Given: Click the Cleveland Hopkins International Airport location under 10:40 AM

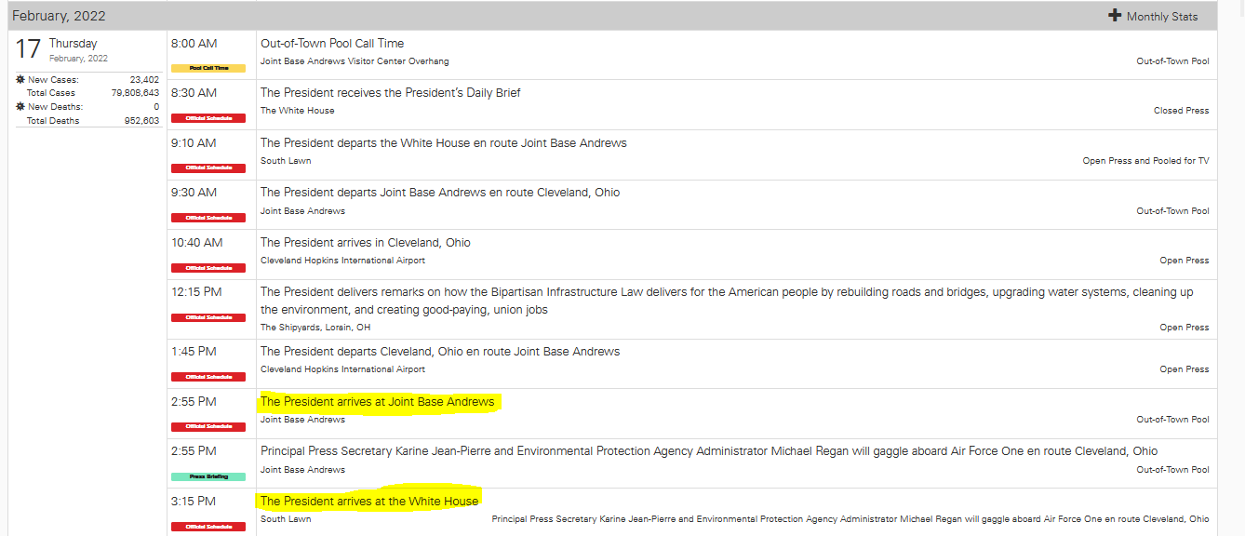Looking at the screenshot, I should point(342,261).
